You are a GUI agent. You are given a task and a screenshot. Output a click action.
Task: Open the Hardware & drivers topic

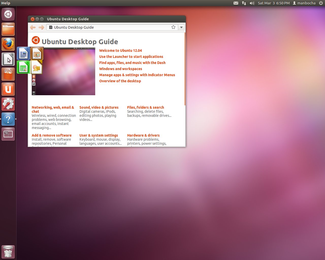coord(143,135)
